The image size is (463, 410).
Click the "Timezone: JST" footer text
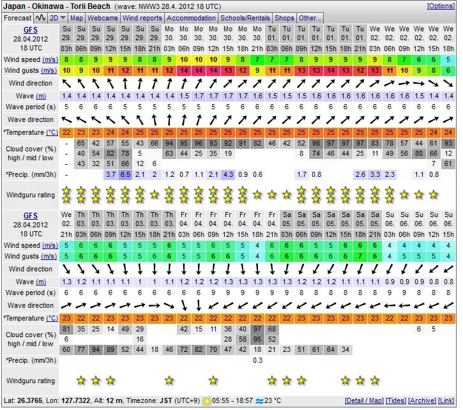coord(149,401)
